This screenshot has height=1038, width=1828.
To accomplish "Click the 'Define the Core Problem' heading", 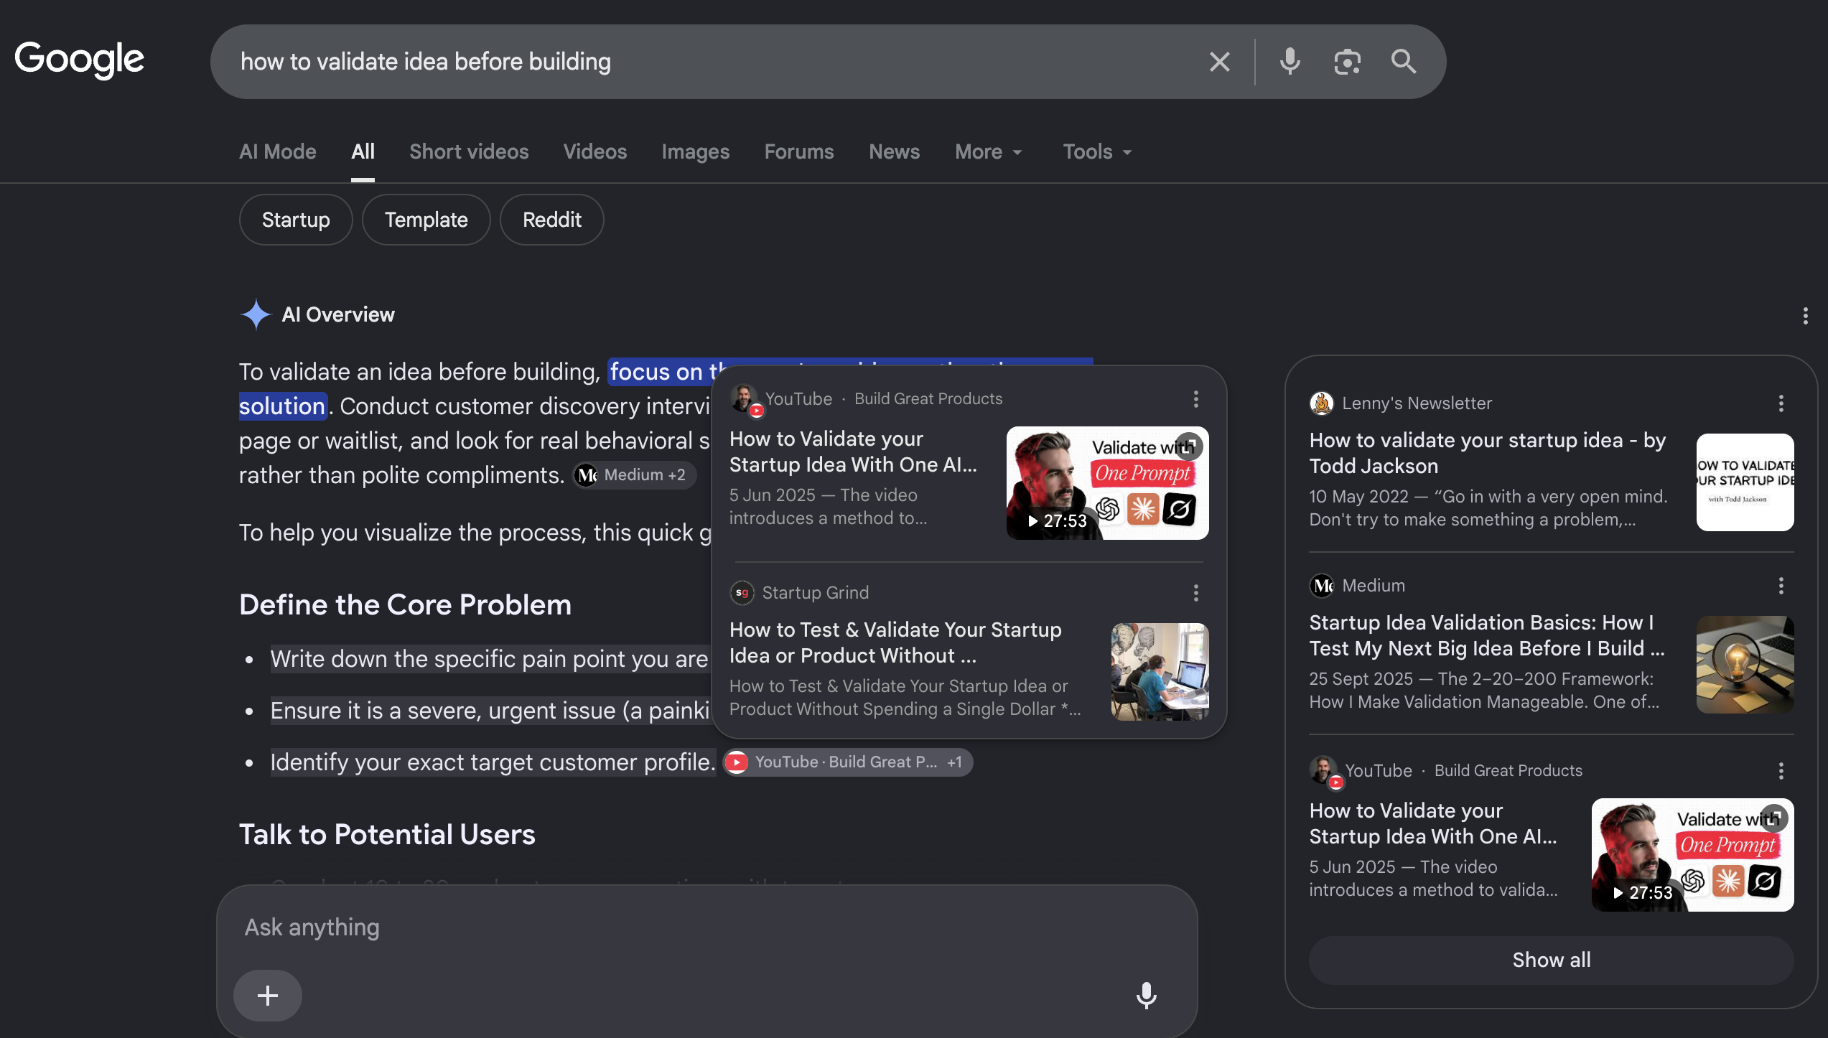I will point(406,605).
